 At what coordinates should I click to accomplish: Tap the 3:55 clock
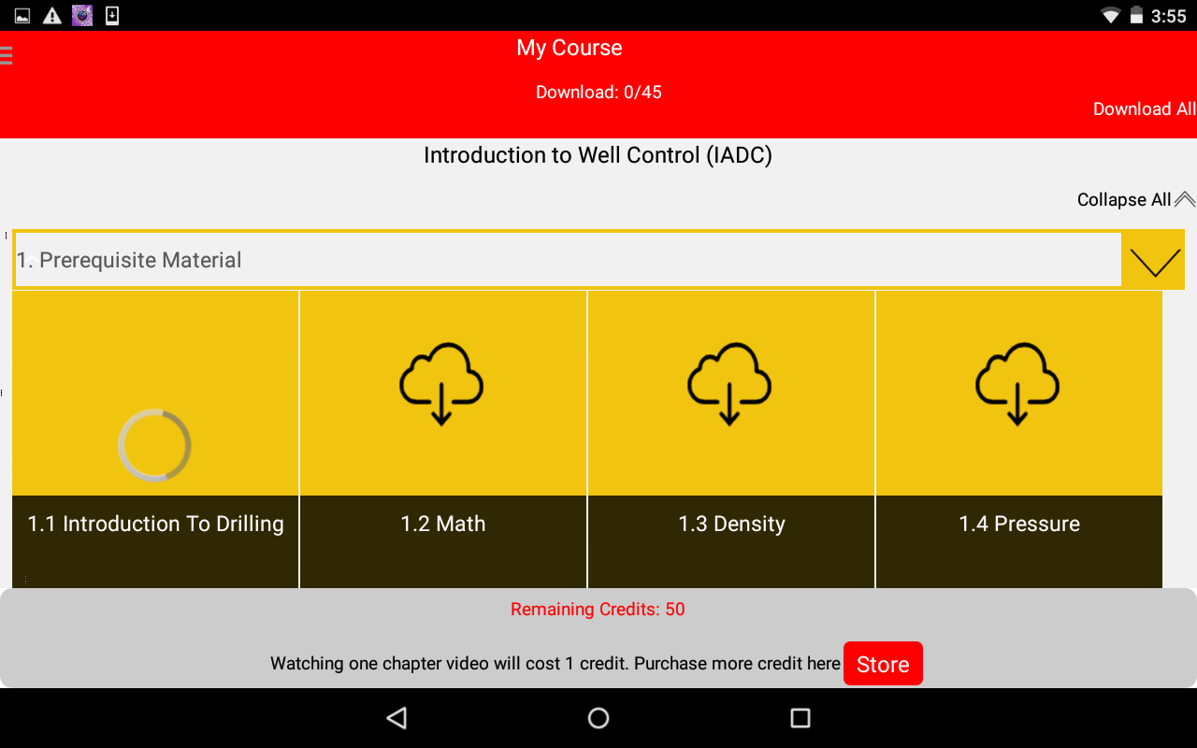pyautogui.click(x=1169, y=16)
